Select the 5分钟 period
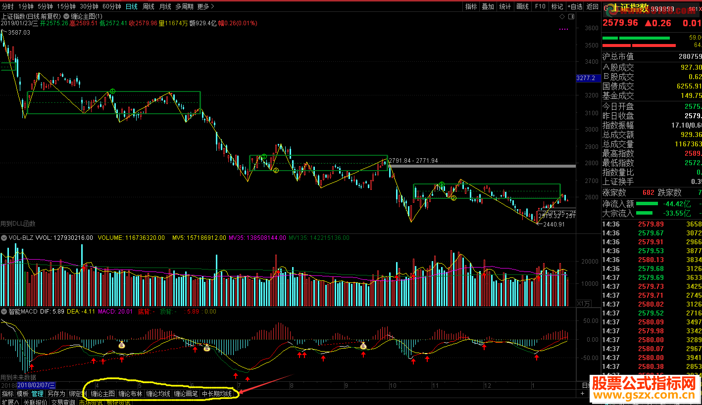This screenshot has width=702, height=405. (45, 6)
